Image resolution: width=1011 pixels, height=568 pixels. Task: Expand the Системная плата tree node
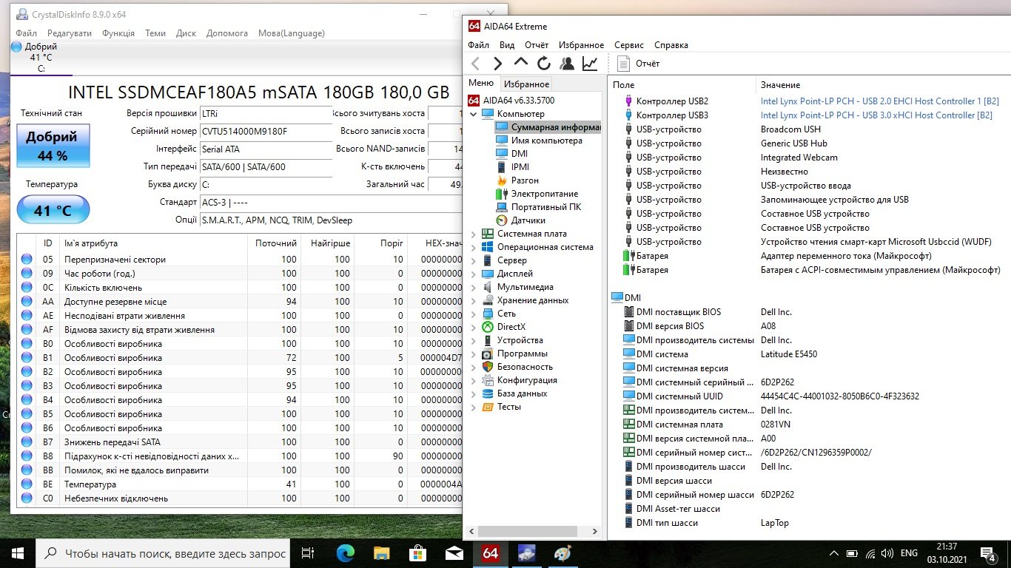coord(474,234)
